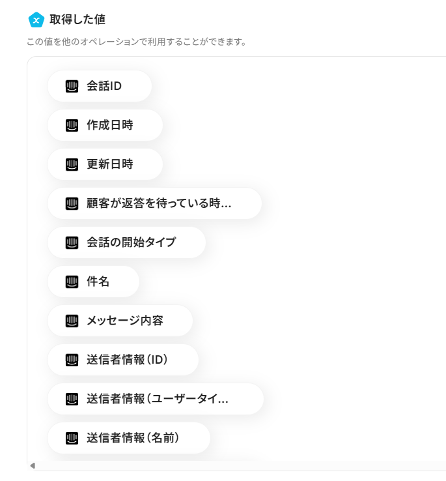
Task: Click the horizontal scrollbar left arrow
Action: [33, 465]
